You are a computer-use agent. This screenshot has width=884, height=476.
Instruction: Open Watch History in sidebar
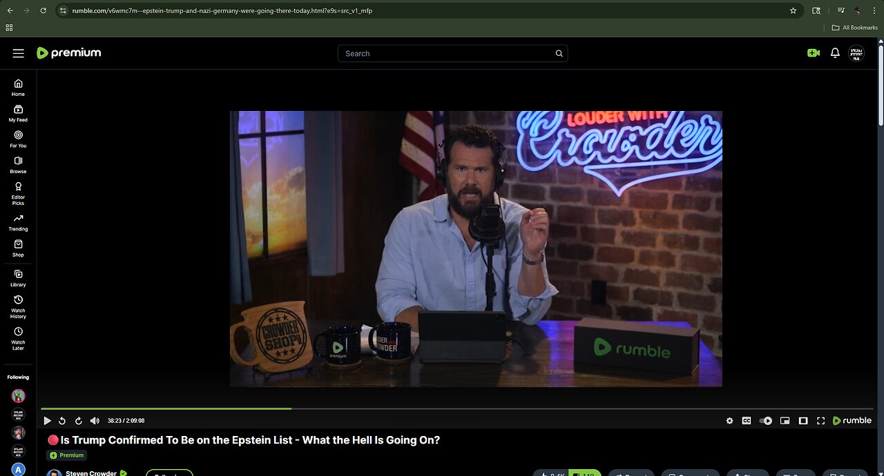[18, 307]
